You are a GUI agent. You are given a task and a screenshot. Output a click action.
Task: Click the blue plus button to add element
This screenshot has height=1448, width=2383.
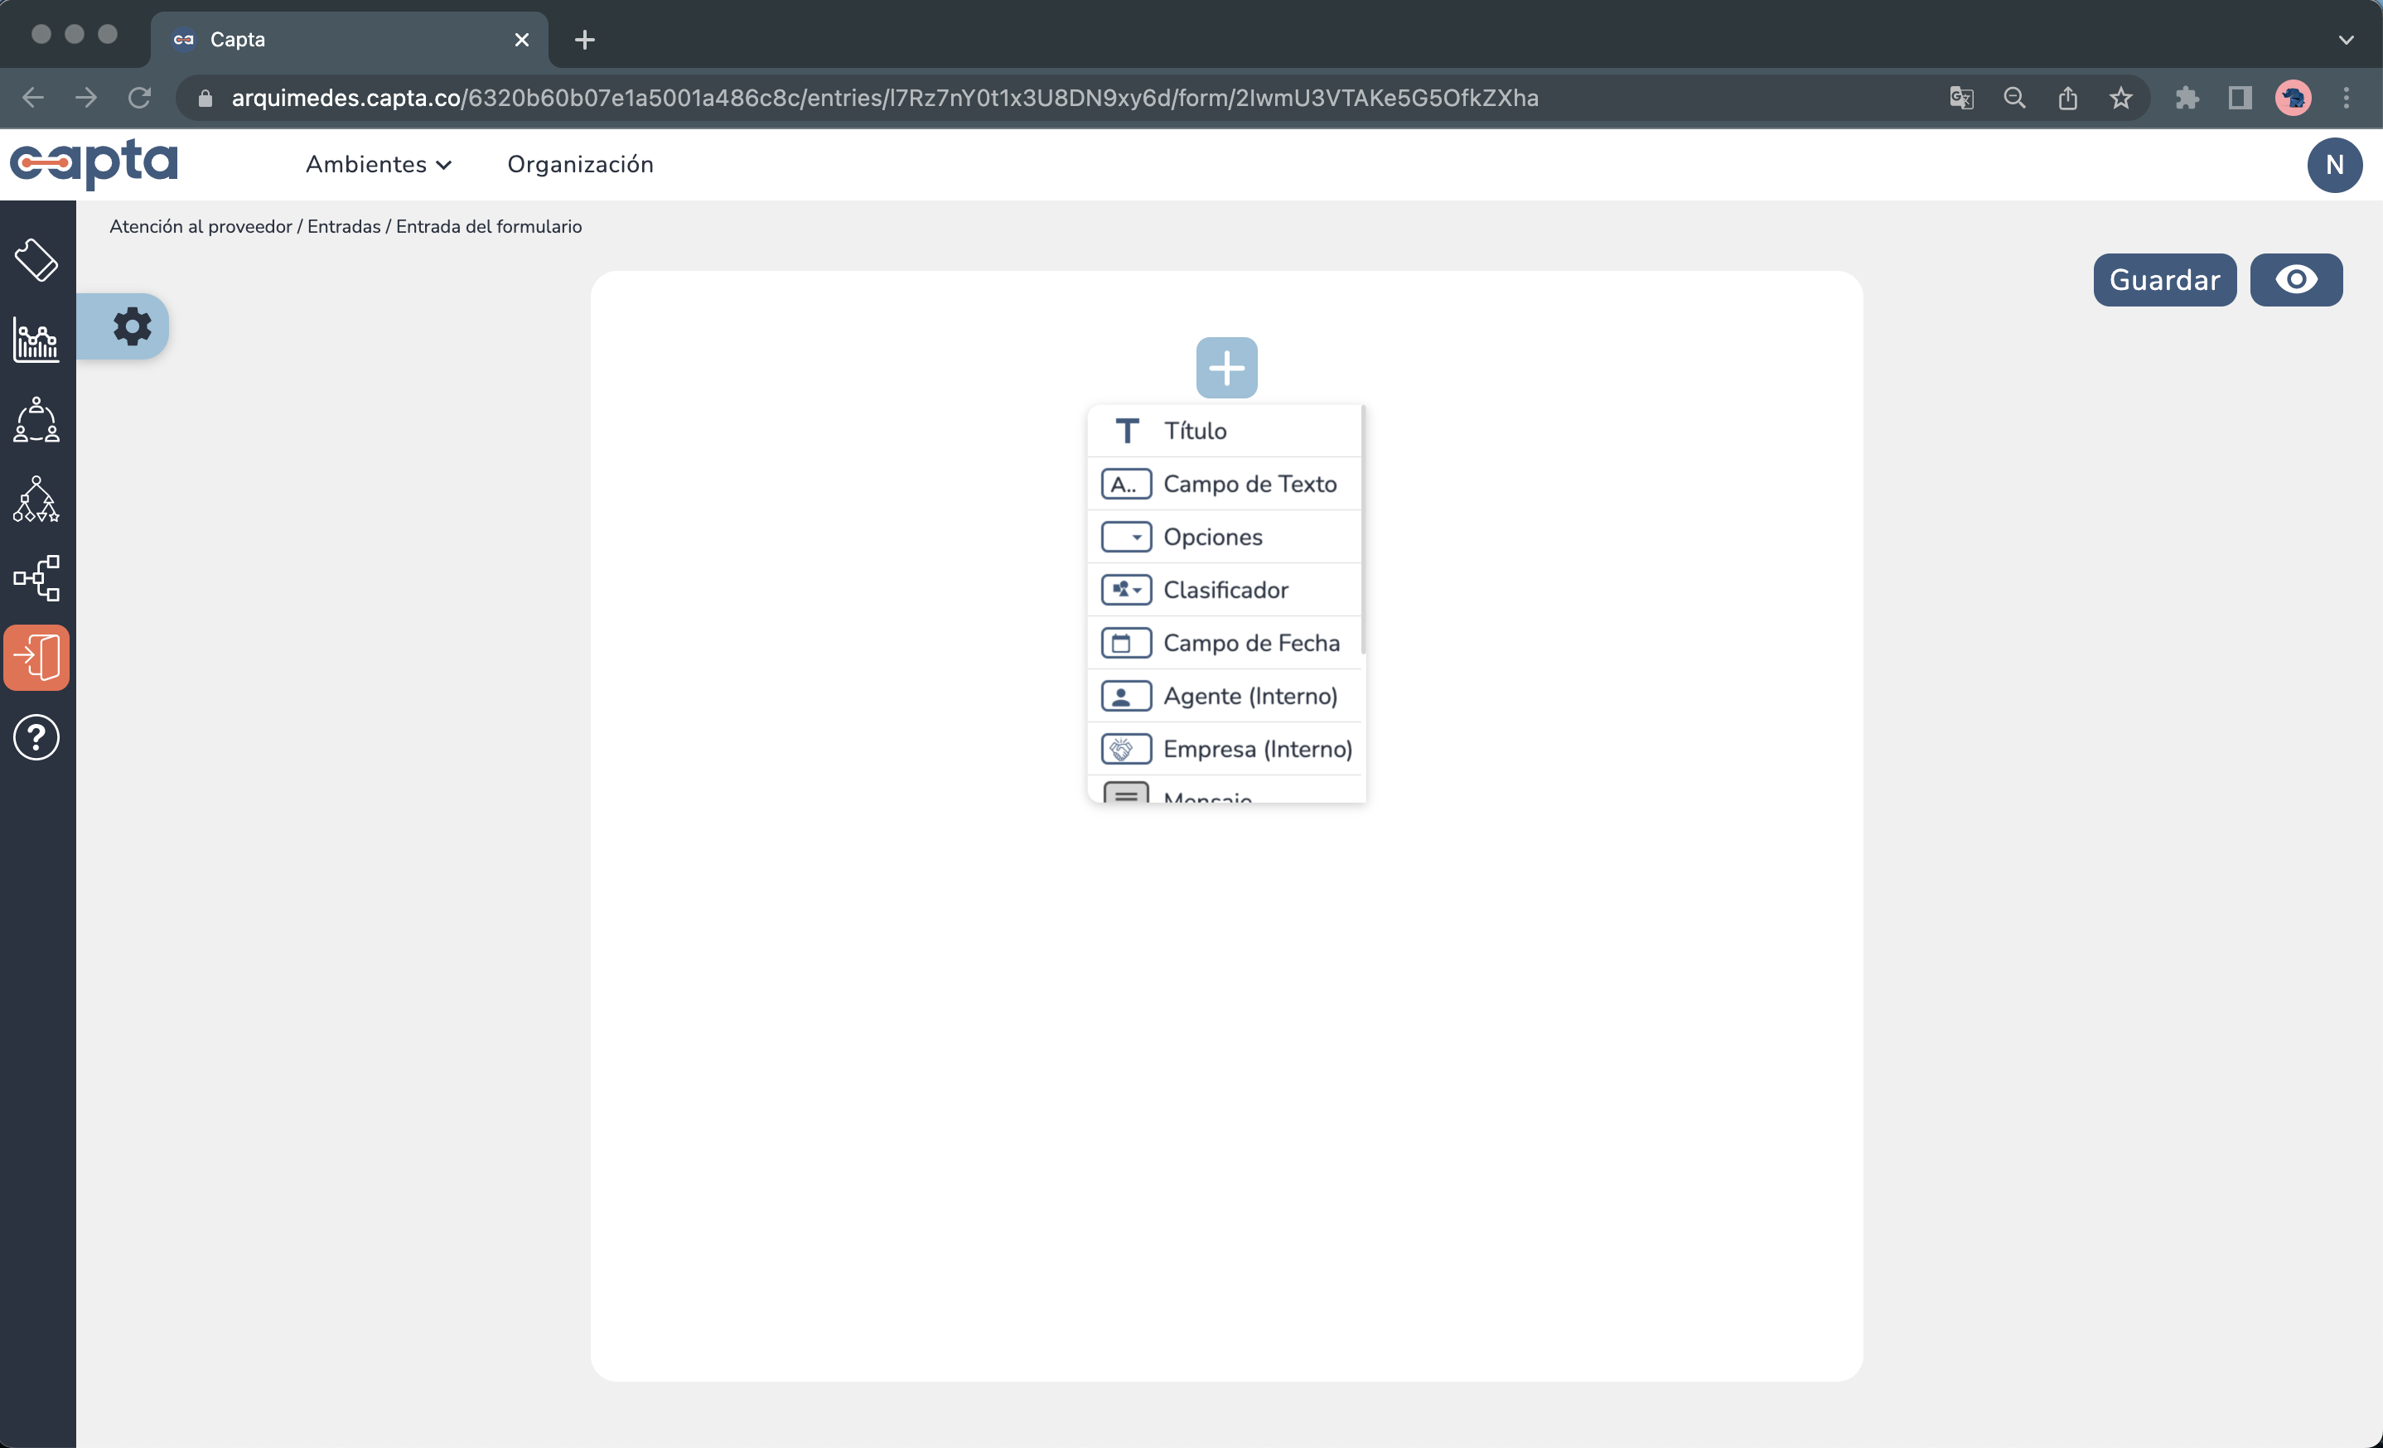click(x=1226, y=367)
